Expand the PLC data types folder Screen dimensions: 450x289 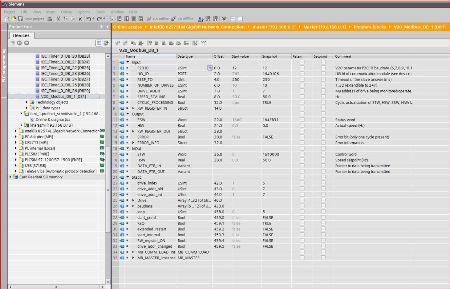point(27,108)
